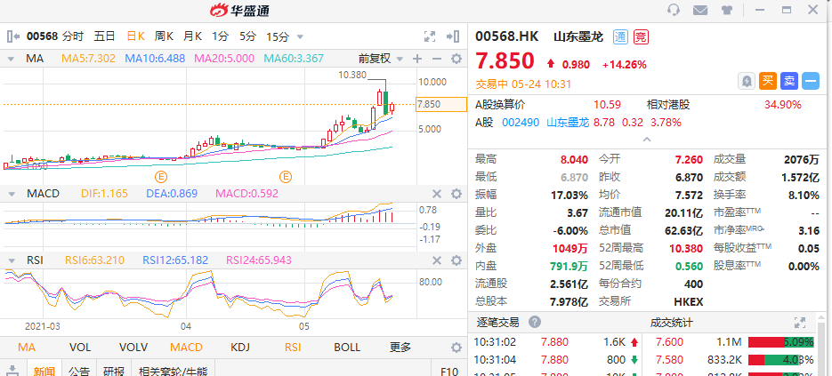Collapse MACD panel triangle

[10, 194]
